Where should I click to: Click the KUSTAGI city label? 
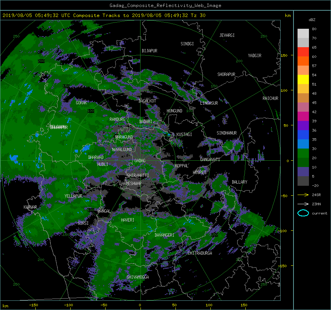tap(184, 135)
